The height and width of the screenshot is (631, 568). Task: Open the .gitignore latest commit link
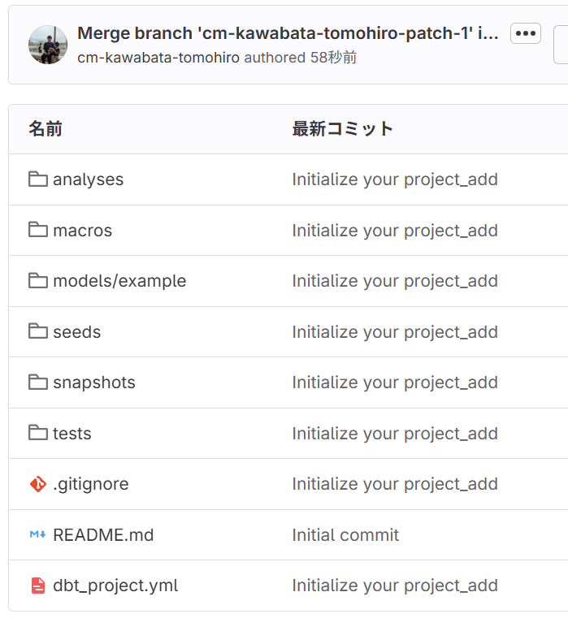395,484
